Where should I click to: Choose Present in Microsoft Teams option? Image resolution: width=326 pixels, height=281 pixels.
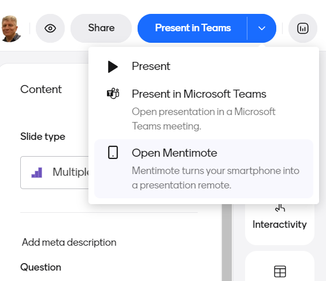[x=203, y=110]
